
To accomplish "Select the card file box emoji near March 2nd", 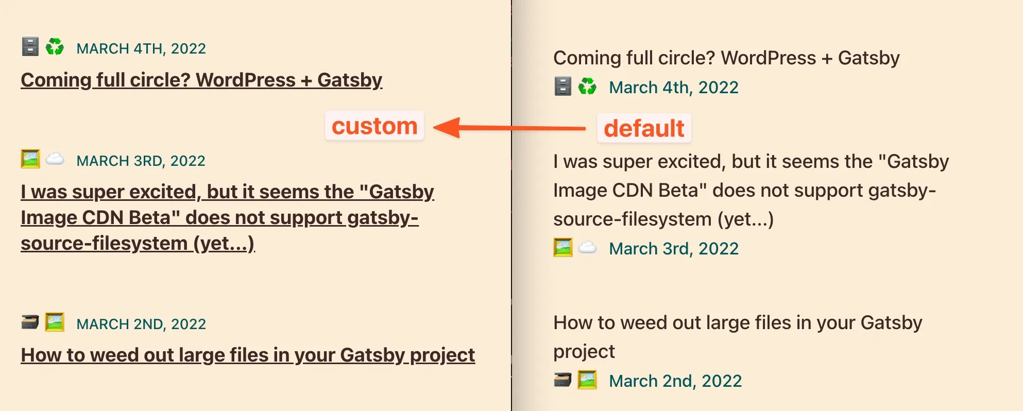I will [x=30, y=322].
